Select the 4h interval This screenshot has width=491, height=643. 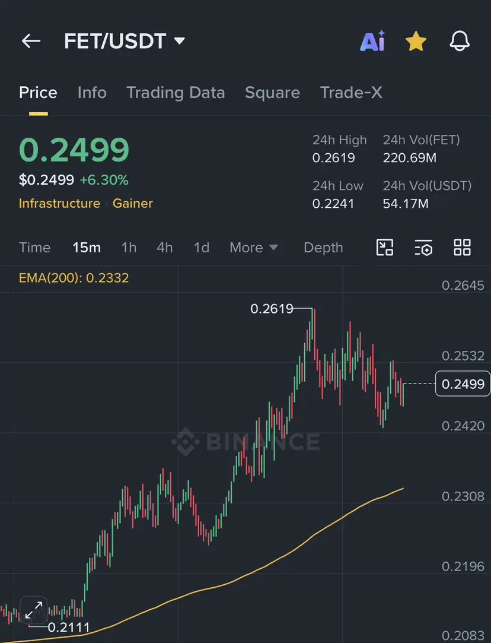click(165, 248)
